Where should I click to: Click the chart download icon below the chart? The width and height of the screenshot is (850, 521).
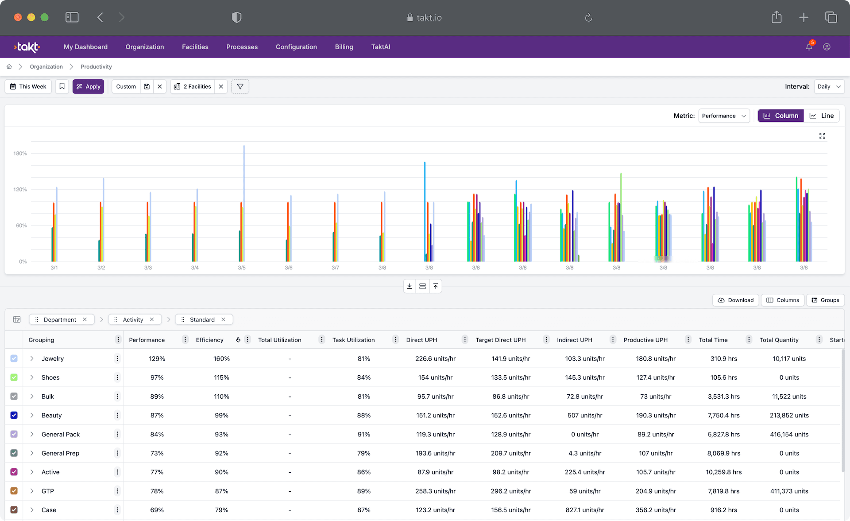coord(409,286)
